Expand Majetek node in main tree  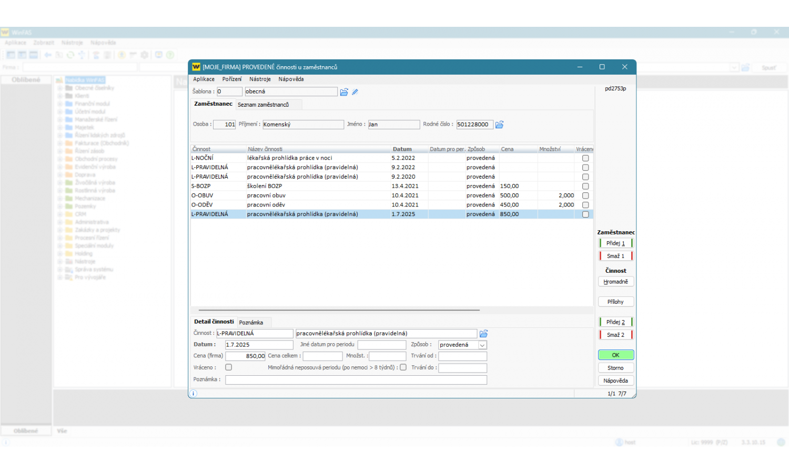pos(60,128)
